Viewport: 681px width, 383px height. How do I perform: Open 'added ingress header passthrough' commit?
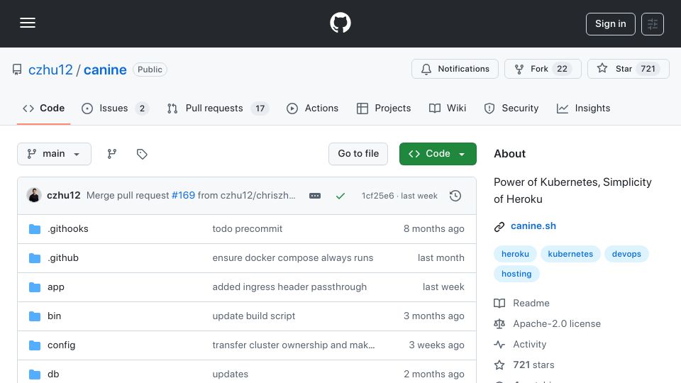click(x=289, y=287)
